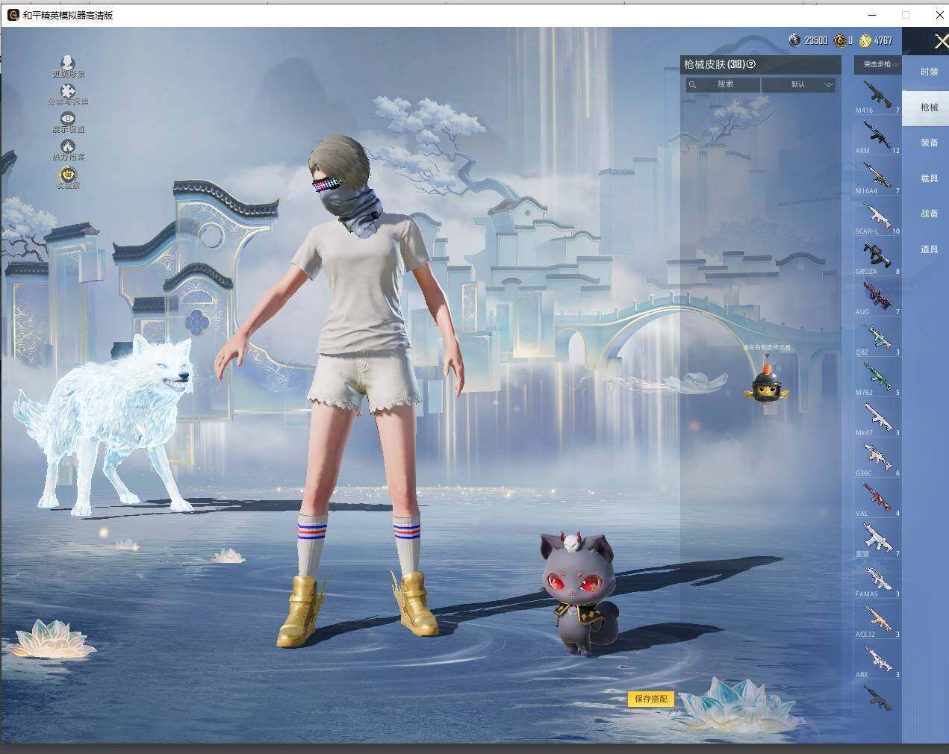Choose the AUG weapon icon
Viewport: 949px width, 754px height.
point(877,297)
